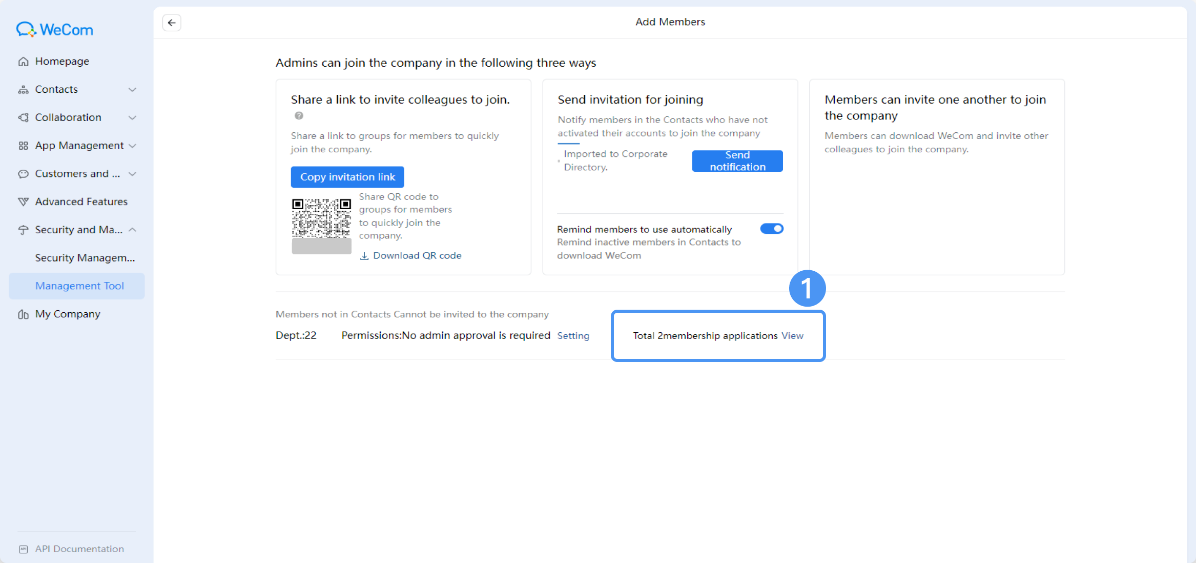Click the My Company building icon
This screenshot has height=563, width=1196.
[23, 314]
